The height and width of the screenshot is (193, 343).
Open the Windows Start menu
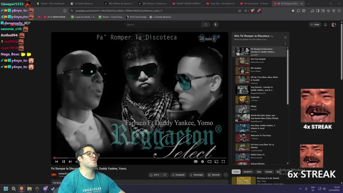[x=6, y=189]
